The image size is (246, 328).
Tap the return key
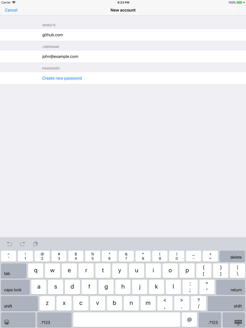(x=230, y=287)
